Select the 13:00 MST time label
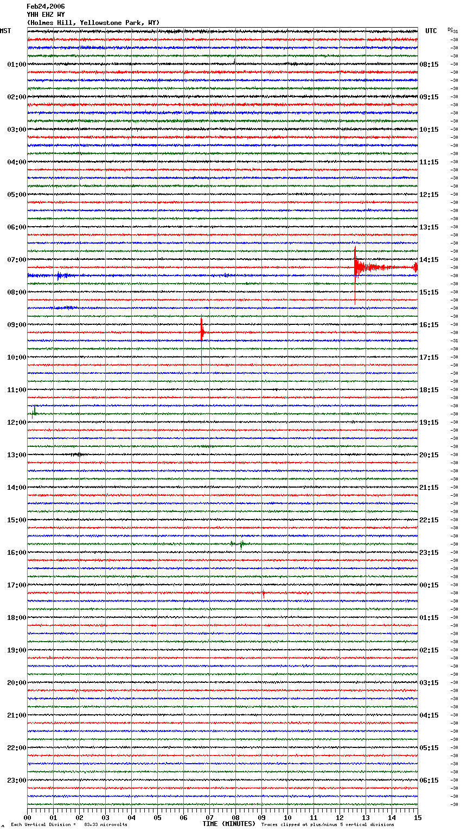This screenshot has width=461, height=832. [16, 455]
